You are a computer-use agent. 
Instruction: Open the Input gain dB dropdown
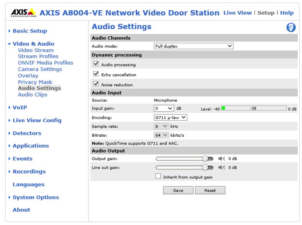pos(164,109)
